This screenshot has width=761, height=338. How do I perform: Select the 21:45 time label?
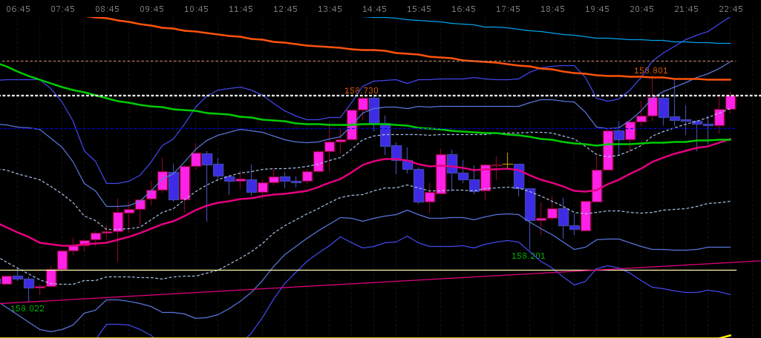click(686, 9)
